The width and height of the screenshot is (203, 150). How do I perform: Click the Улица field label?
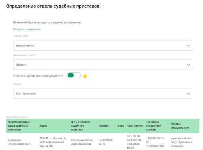(17, 84)
